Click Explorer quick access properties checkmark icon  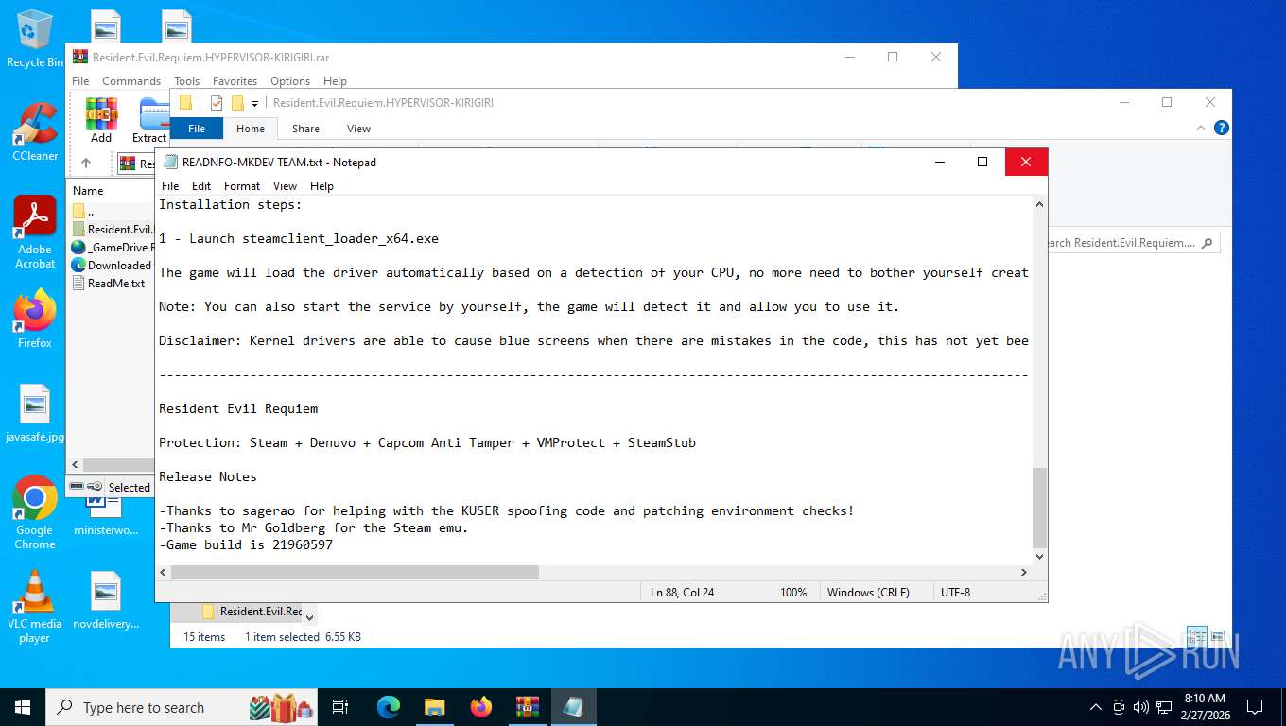click(217, 102)
